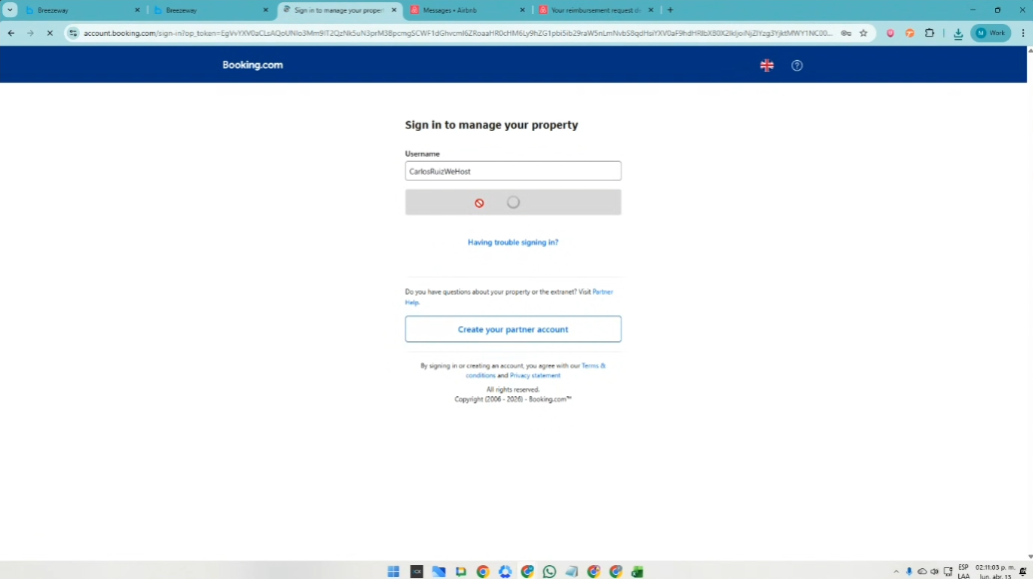
Task: Open WhatsApp from the taskbar
Action: click(550, 571)
